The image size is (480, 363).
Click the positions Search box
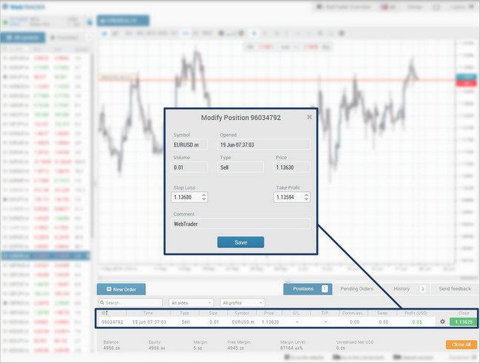pyautogui.click(x=132, y=303)
